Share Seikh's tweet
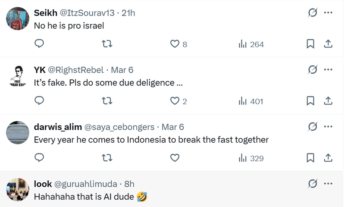 tap(328, 44)
